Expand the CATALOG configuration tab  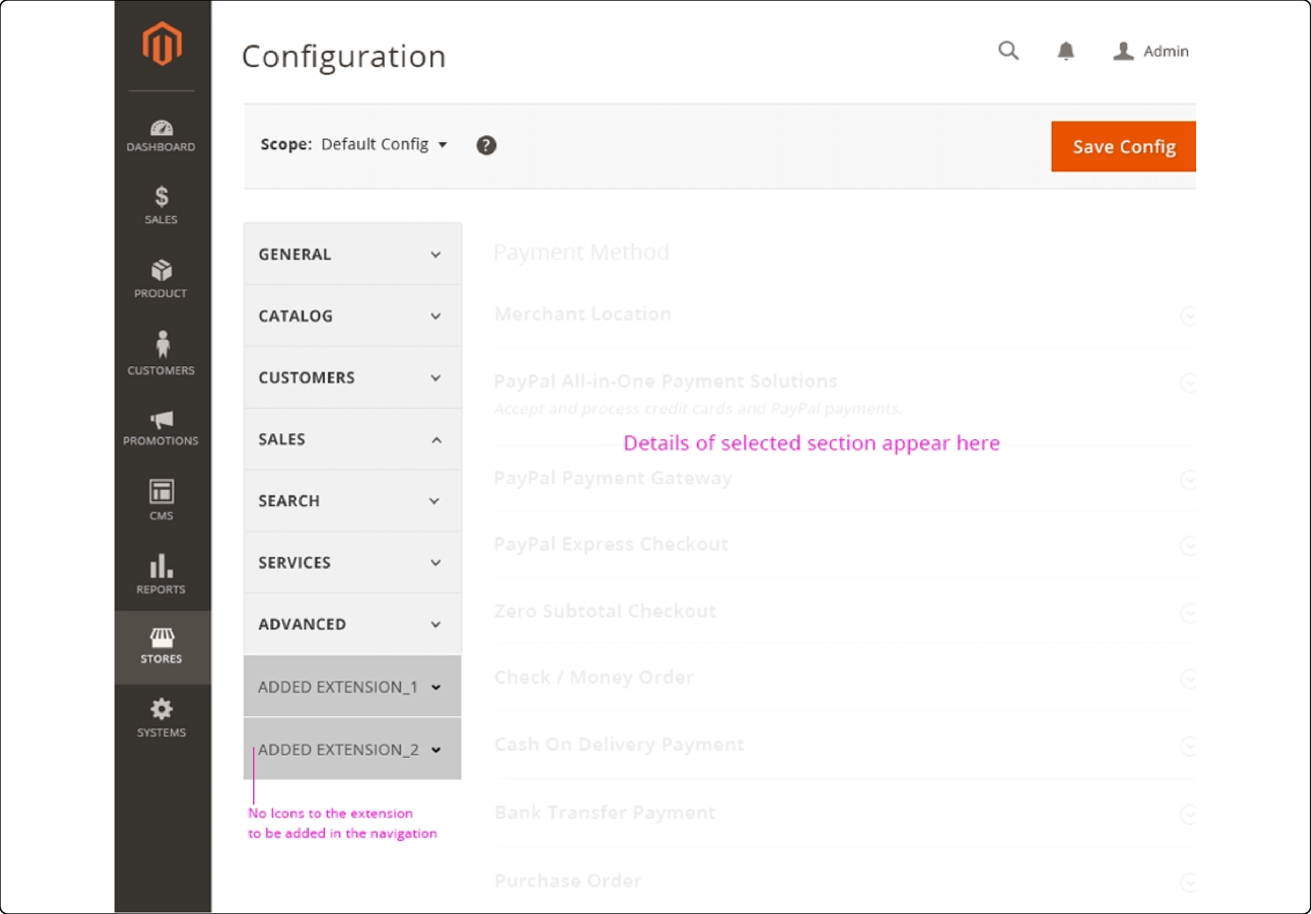point(352,316)
